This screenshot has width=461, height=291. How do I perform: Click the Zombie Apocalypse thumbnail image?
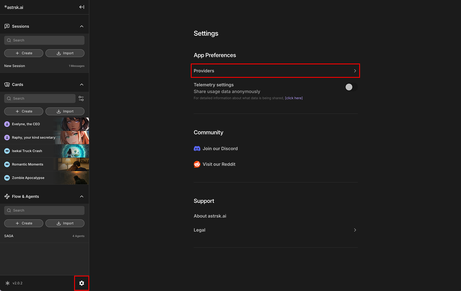[74, 178]
